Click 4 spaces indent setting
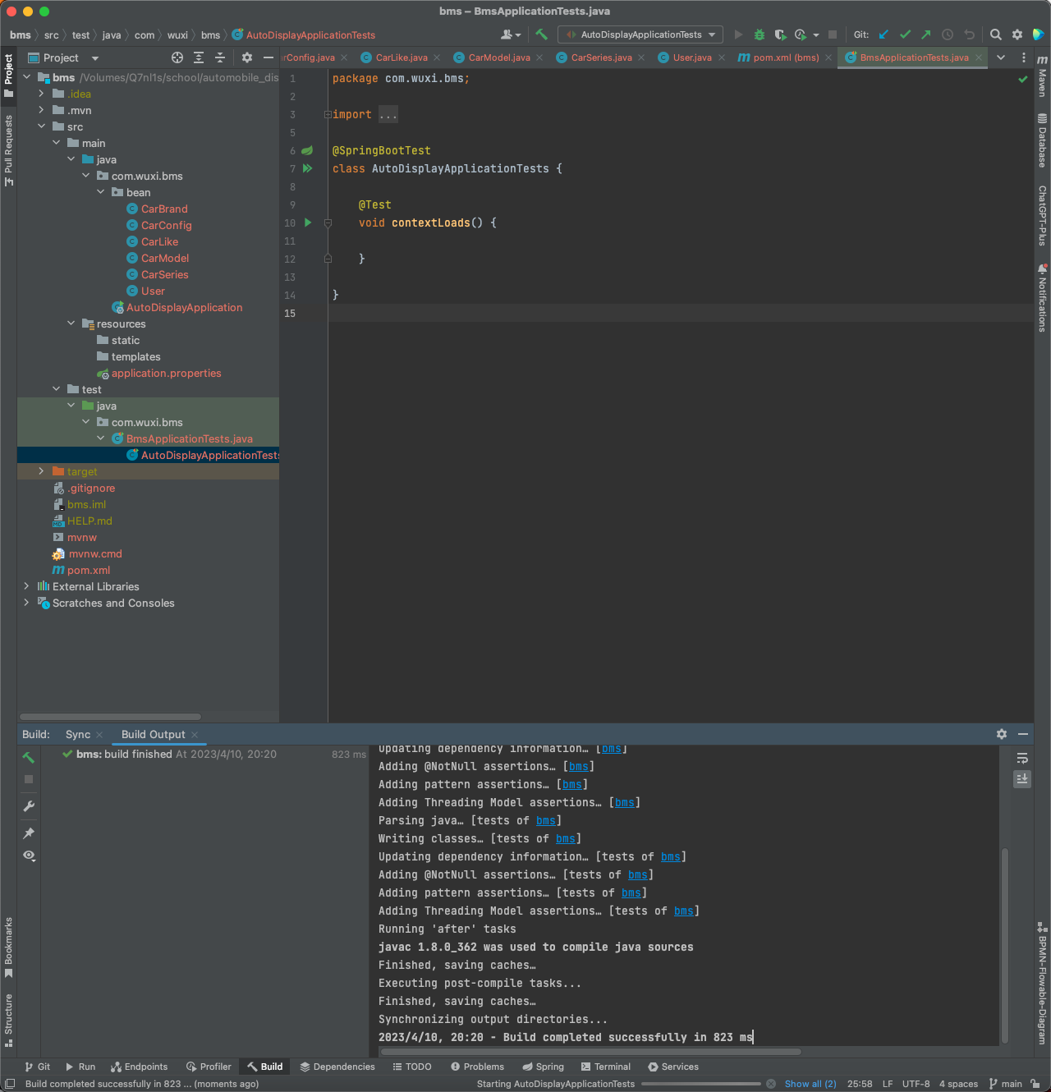Image resolution: width=1051 pixels, height=1092 pixels. click(958, 1084)
